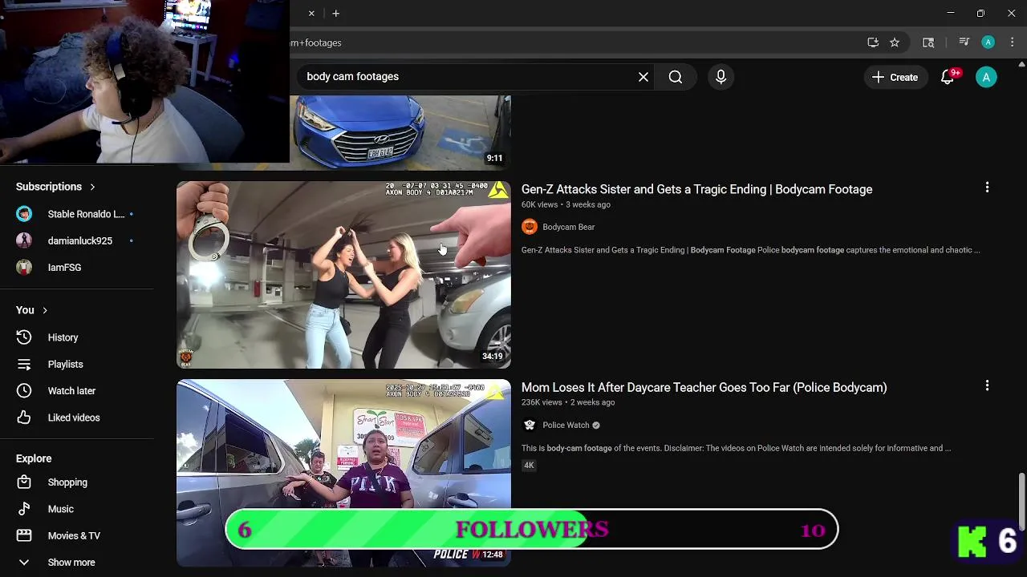
Task: Click the page vertical scrollbar thumb
Action: click(x=1021, y=501)
